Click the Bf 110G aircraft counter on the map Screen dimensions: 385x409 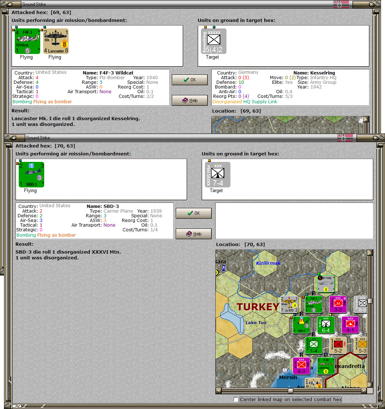pos(326,284)
